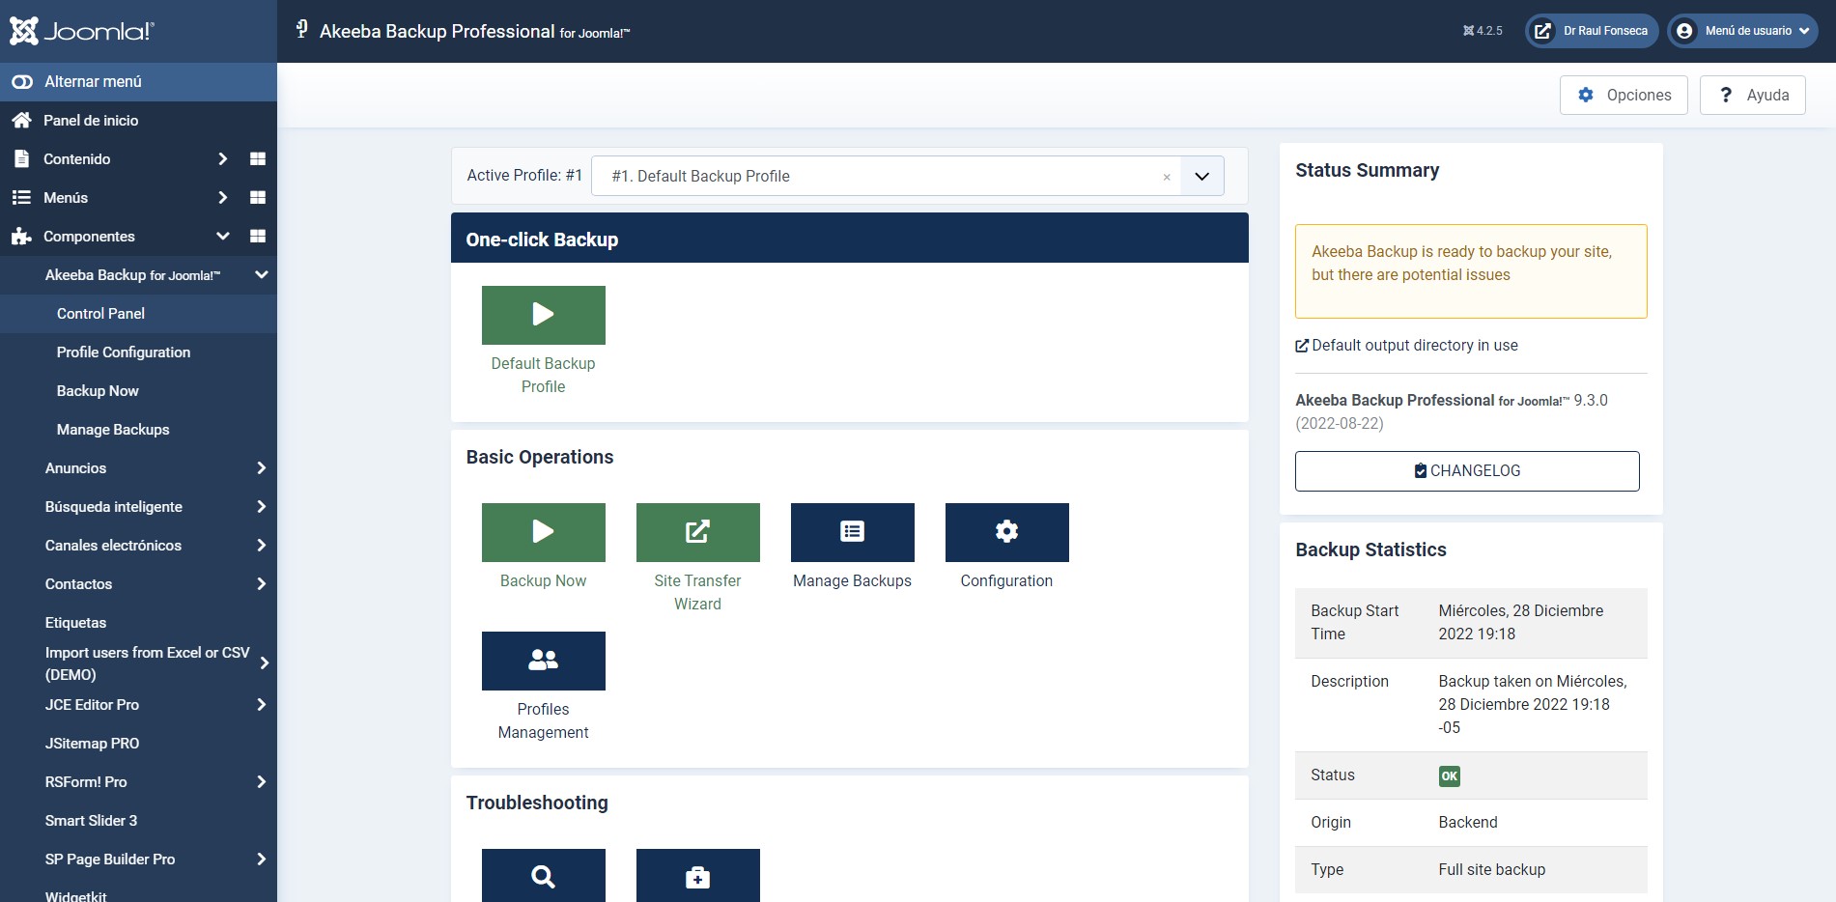Open the Menús dashboard grid icon
The width and height of the screenshot is (1836, 902).
[x=258, y=198]
